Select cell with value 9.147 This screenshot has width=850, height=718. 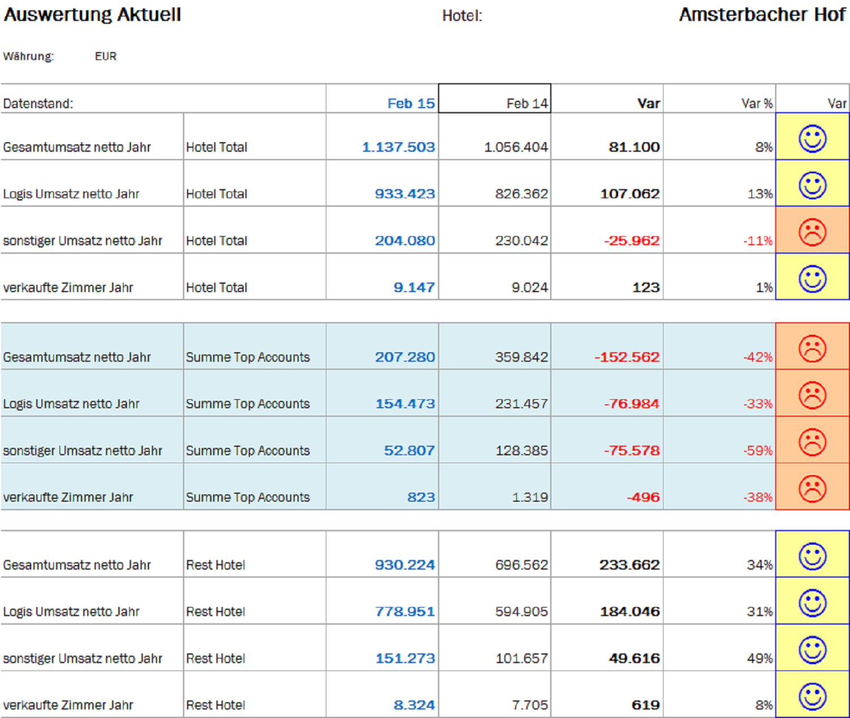pos(382,277)
